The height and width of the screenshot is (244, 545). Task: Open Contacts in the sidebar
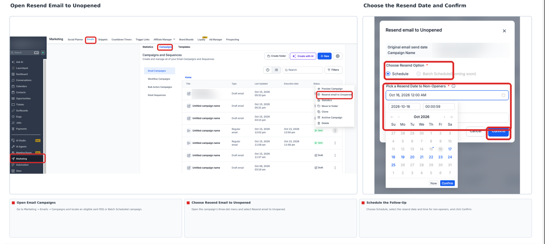pyautogui.click(x=21, y=93)
